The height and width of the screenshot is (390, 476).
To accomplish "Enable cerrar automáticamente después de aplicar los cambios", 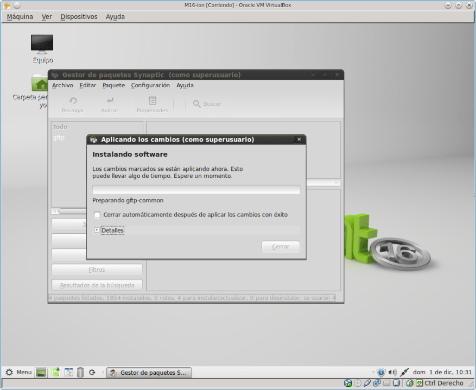I will pos(97,215).
